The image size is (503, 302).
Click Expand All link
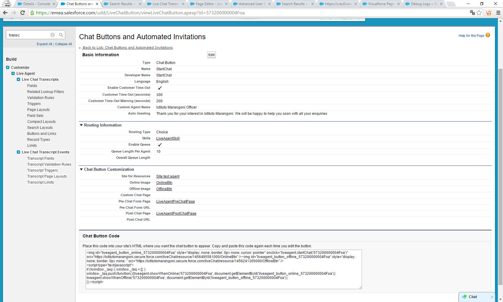tap(44, 44)
